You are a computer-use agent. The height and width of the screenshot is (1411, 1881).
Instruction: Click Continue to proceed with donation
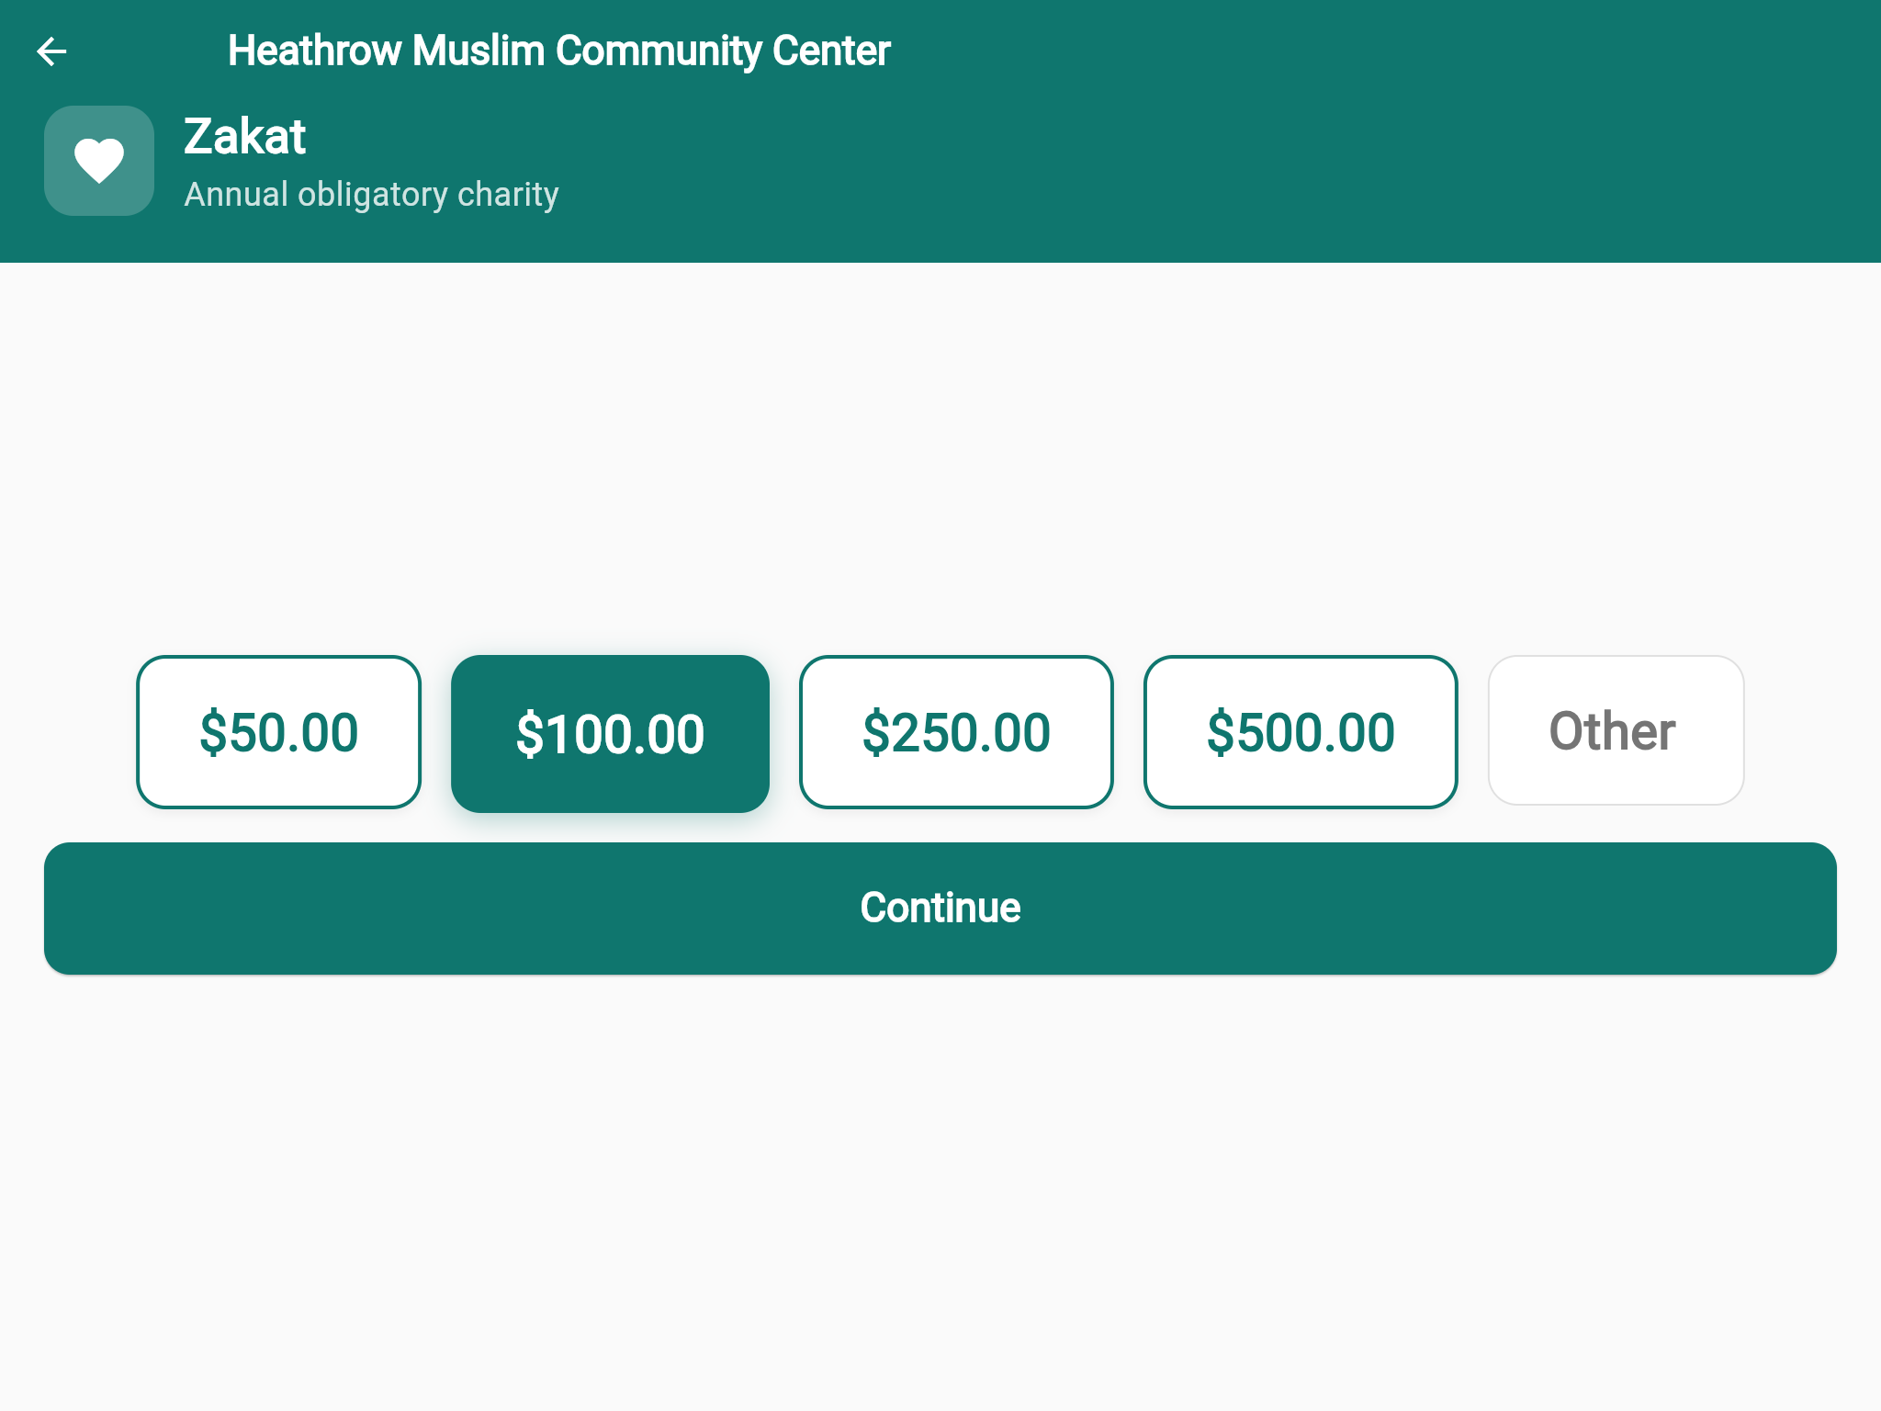[x=939, y=907]
